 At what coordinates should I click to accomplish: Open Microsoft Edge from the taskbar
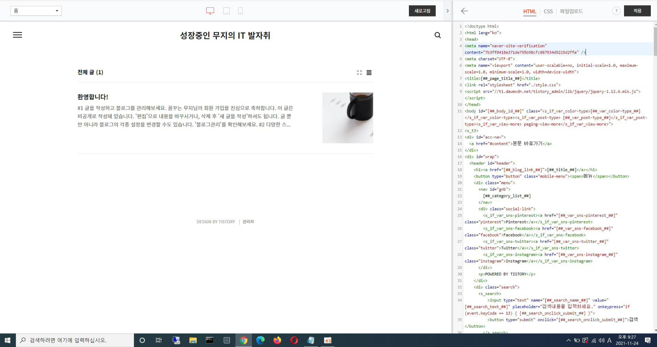pos(260,340)
